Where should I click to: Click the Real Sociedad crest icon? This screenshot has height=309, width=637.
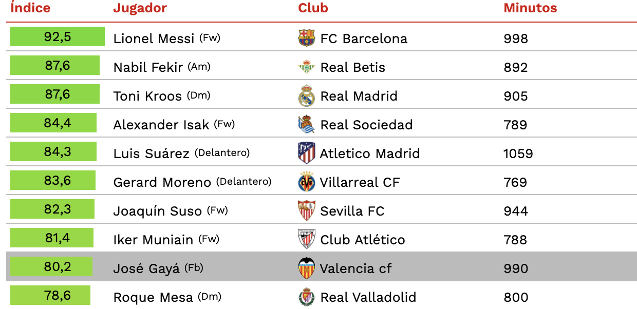point(306,124)
